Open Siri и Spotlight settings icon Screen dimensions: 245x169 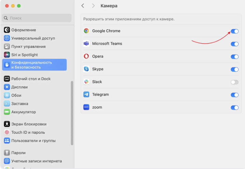tap(7, 55)
